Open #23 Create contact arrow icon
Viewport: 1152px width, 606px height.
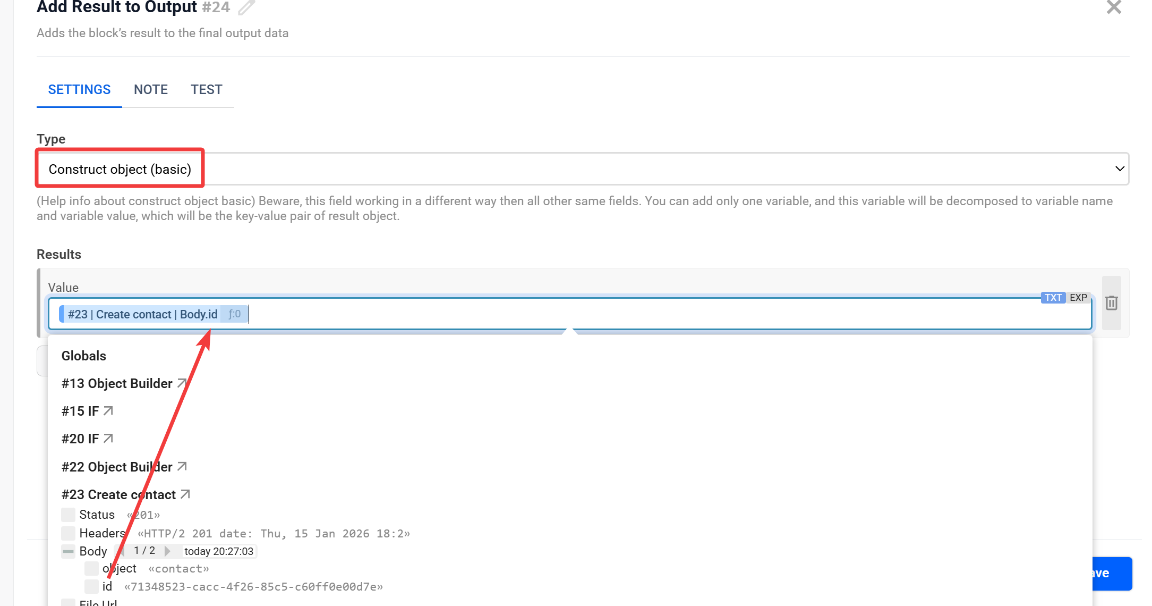pos(185,494)
